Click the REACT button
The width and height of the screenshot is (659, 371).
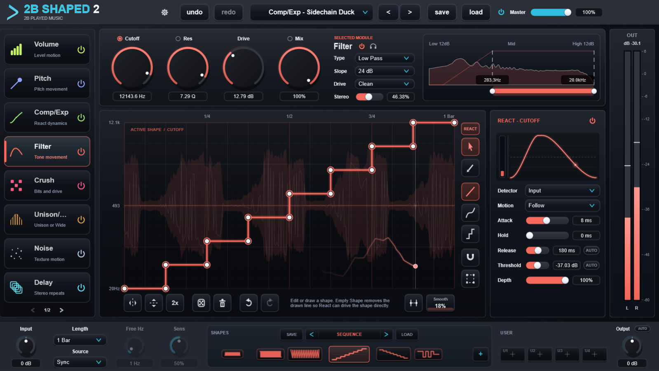[x=470, y=129]
